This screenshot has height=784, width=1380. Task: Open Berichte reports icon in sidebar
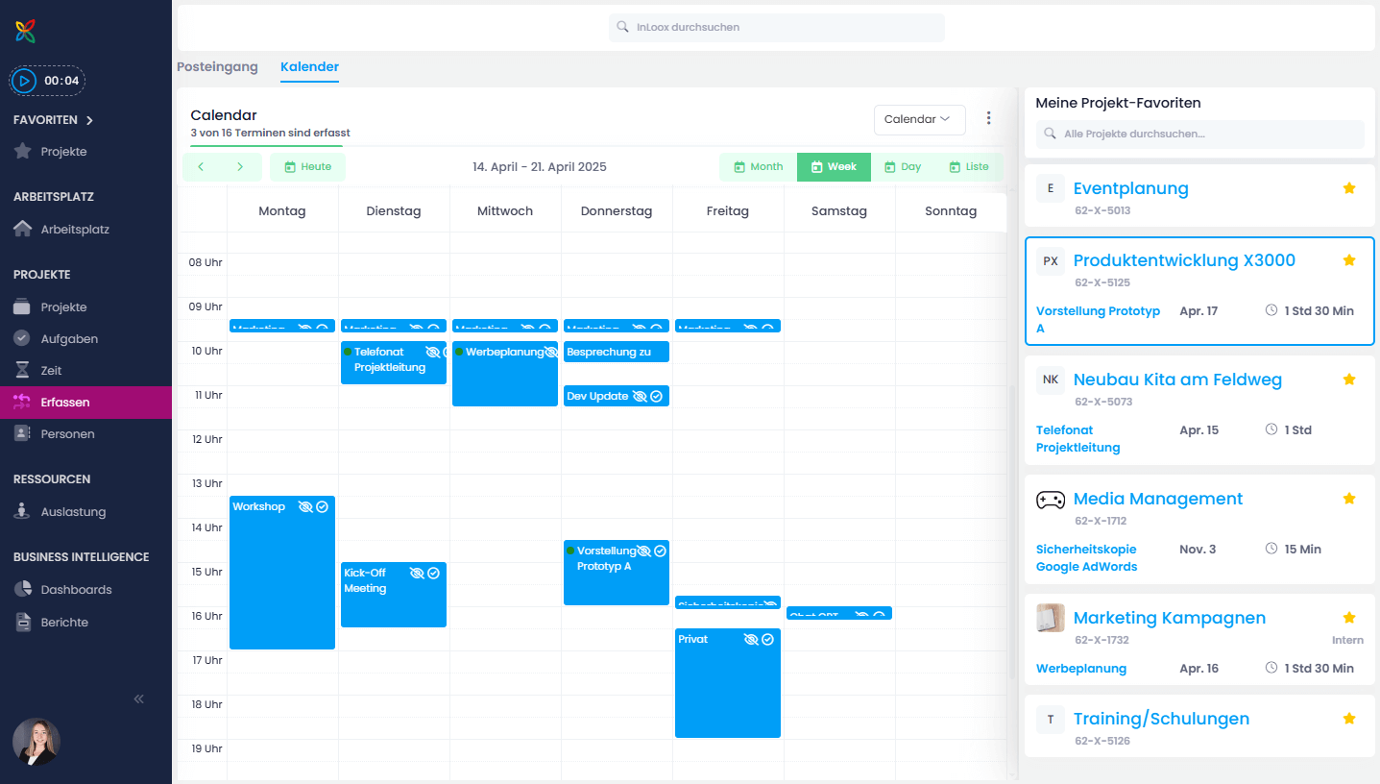click(x=23, y=623)
